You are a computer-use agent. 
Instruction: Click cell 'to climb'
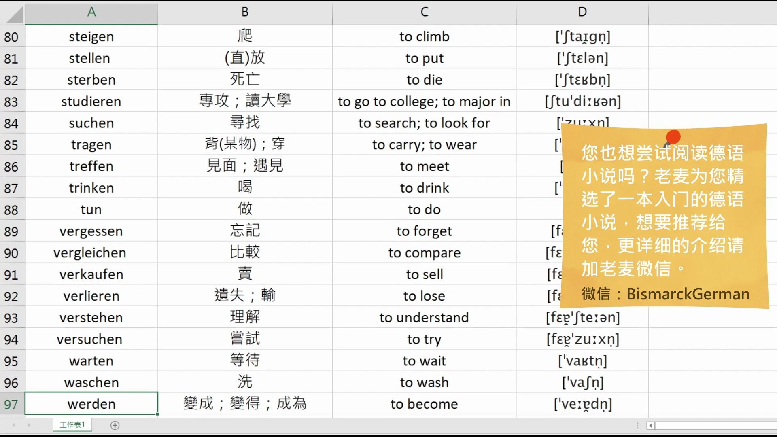[424, 36]
